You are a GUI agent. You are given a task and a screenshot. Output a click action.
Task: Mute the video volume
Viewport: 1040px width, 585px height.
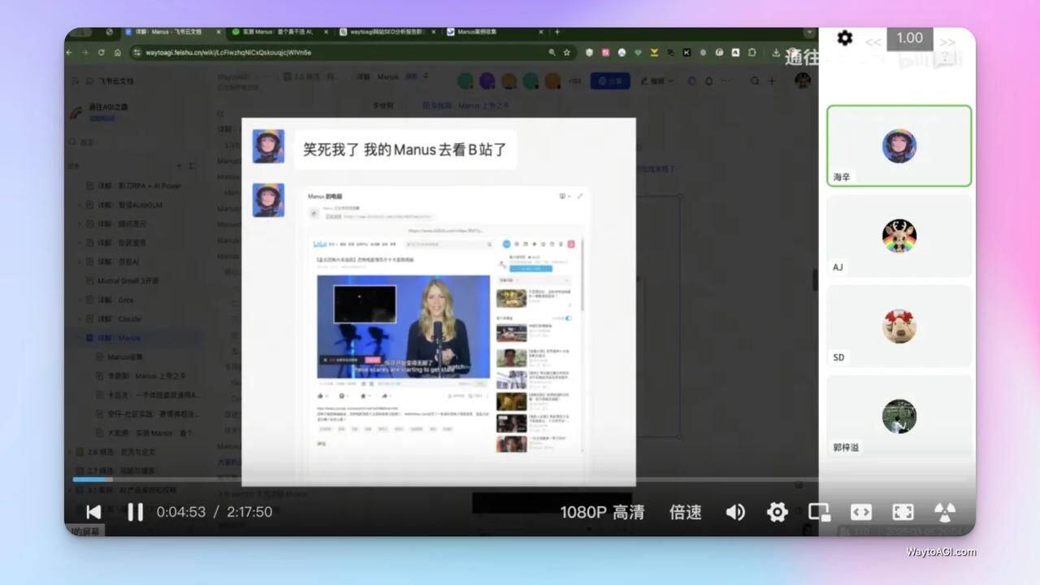735,512
